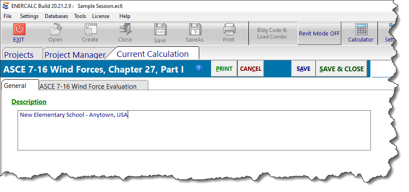Open the Tools menu

coord(80,16)
